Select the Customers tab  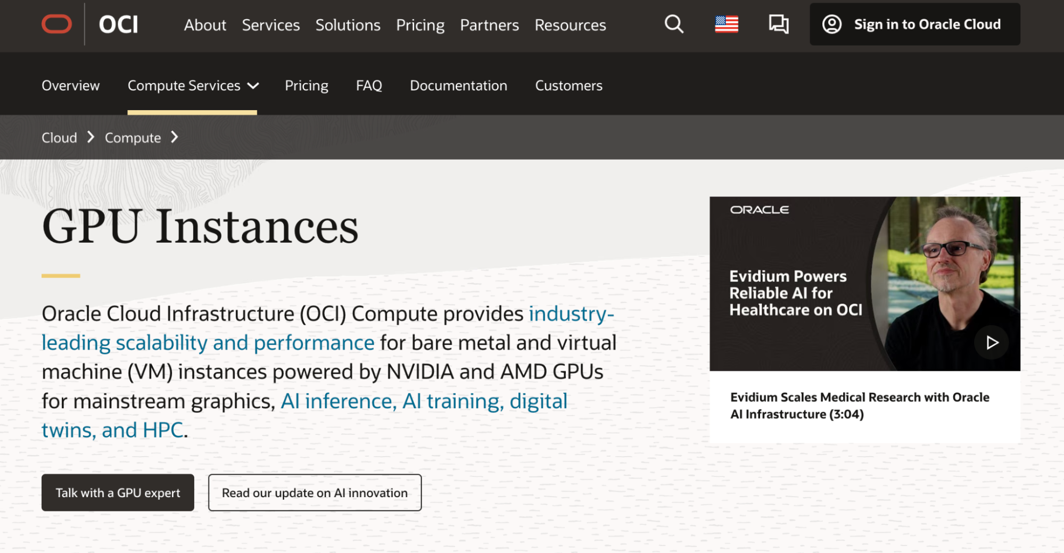pyautogui.click(x=568, y=85)
